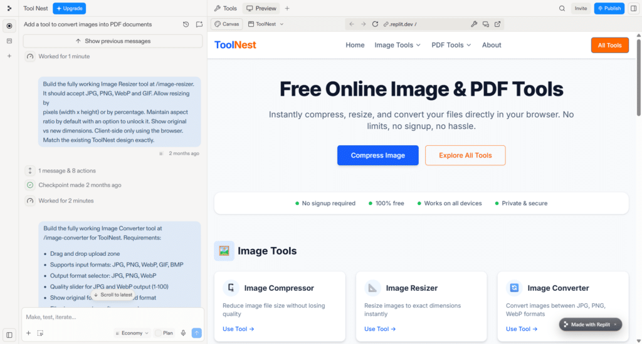Screen dimensions: 642x344
Task: Switch to the Tools tab
Action: [226, 8]
